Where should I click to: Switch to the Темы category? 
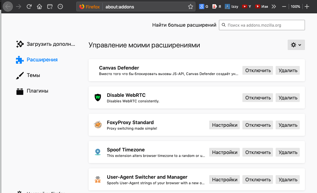tap(28, 75)
